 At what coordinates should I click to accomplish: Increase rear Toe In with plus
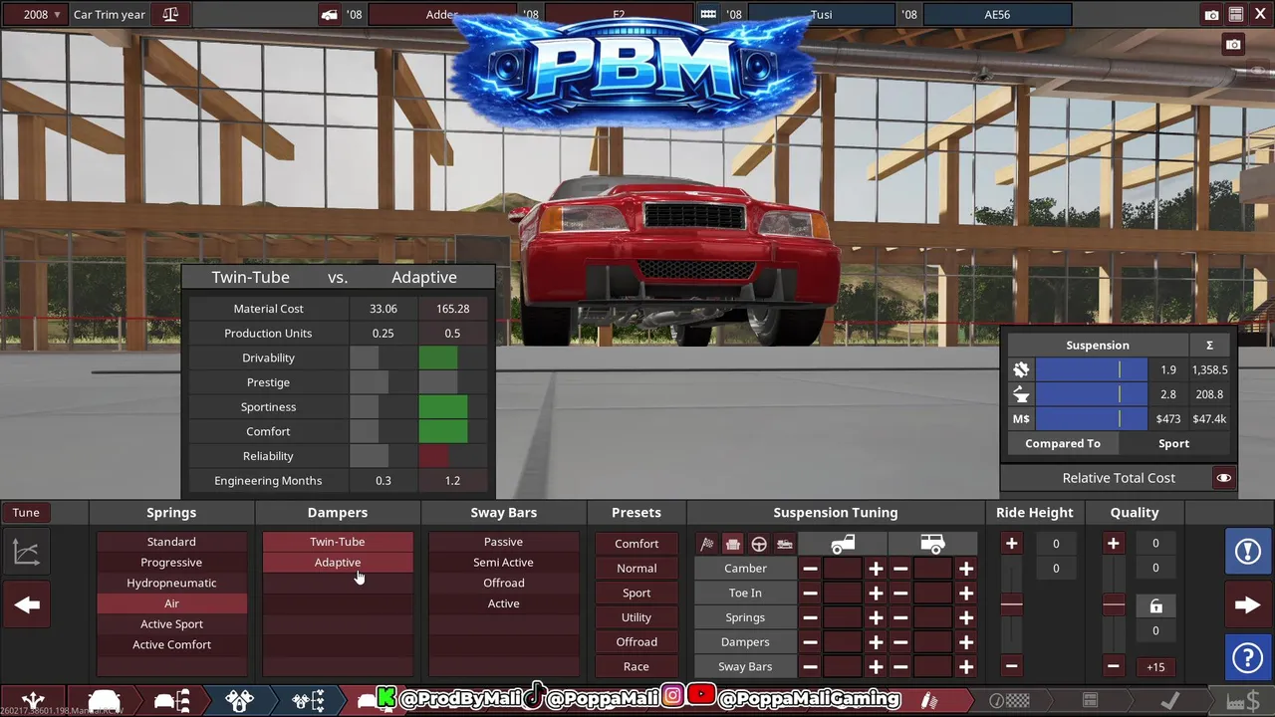[x=966, y=593]
